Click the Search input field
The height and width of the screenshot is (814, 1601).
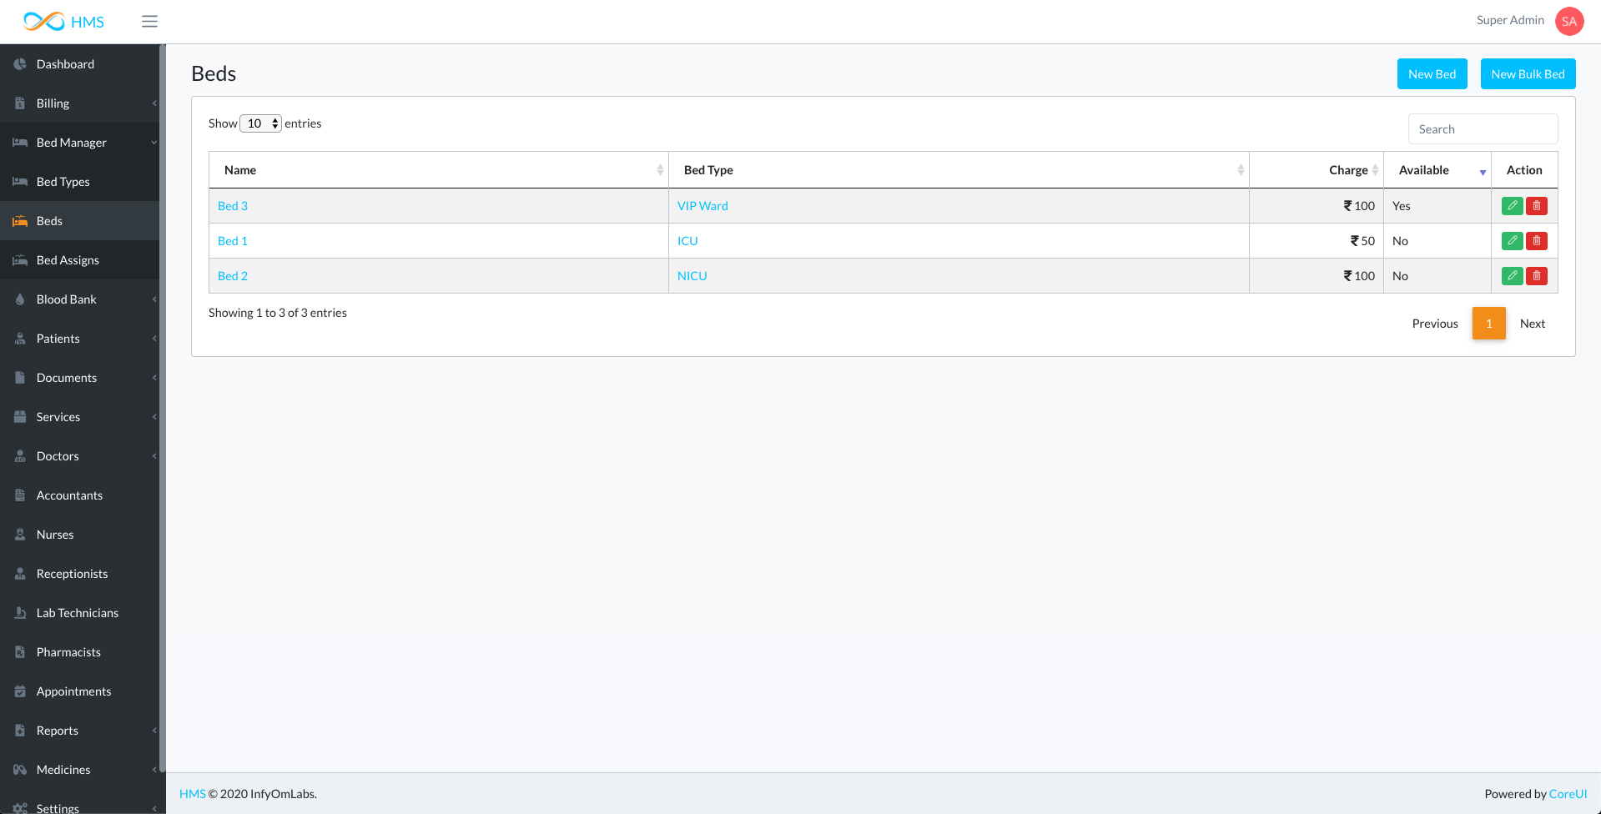(1483, 129)
